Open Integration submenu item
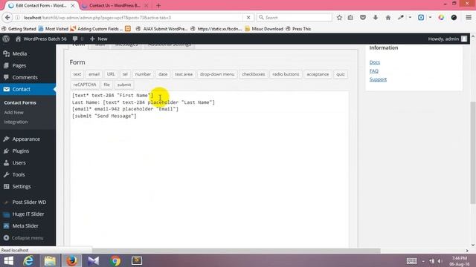 (16, 122)
